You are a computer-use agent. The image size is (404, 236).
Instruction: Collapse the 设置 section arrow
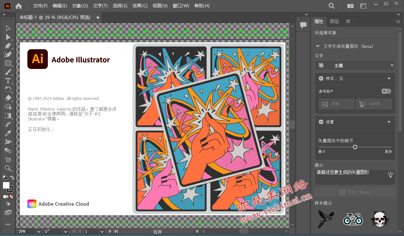[389, 122]
